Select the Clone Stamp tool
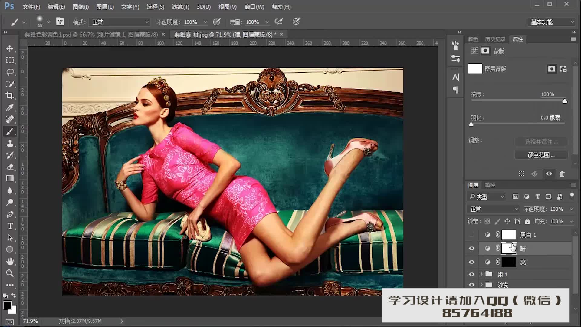The width and height of the screenshot is (581, 327). [x=10, y=143]
